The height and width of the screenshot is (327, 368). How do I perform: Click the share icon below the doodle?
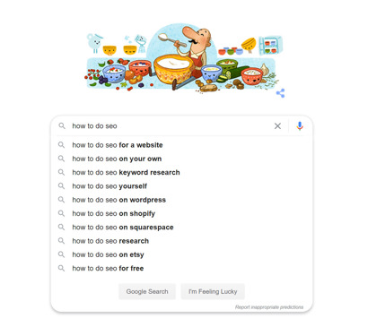[280, 93]
